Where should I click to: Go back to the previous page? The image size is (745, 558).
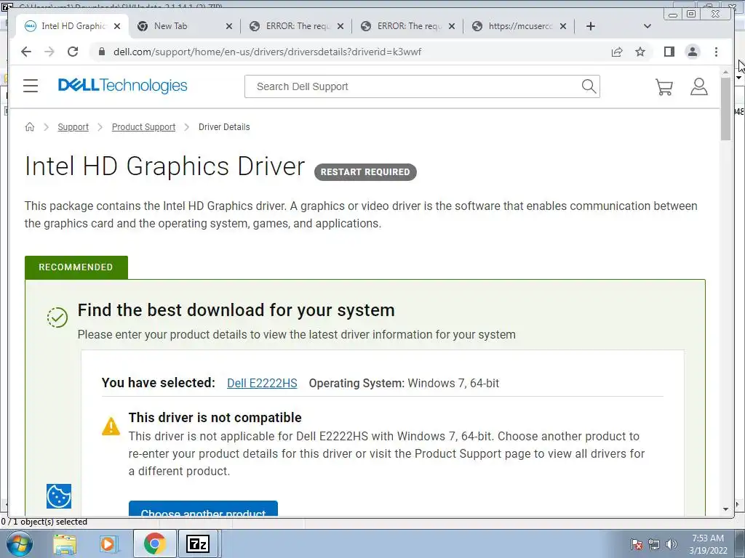coord(26,52)
